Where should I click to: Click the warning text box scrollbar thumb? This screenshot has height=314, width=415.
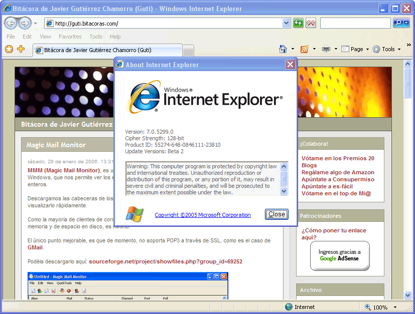tap(284, 178)
